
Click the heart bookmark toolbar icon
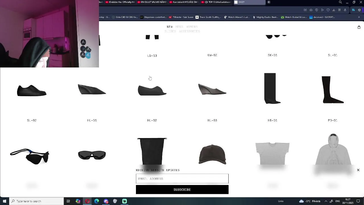click(x=328, y=10)
